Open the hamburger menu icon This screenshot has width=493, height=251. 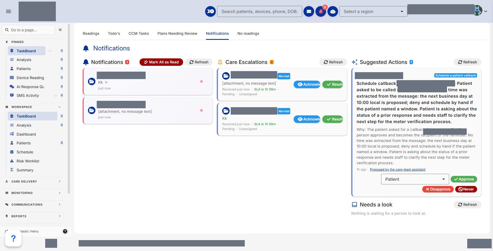point(9,11)
